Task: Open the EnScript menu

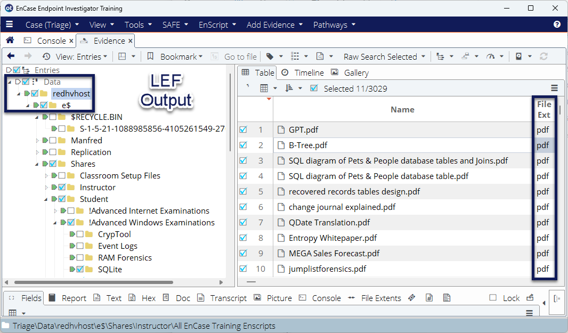Action: click(x=217, y=25)
